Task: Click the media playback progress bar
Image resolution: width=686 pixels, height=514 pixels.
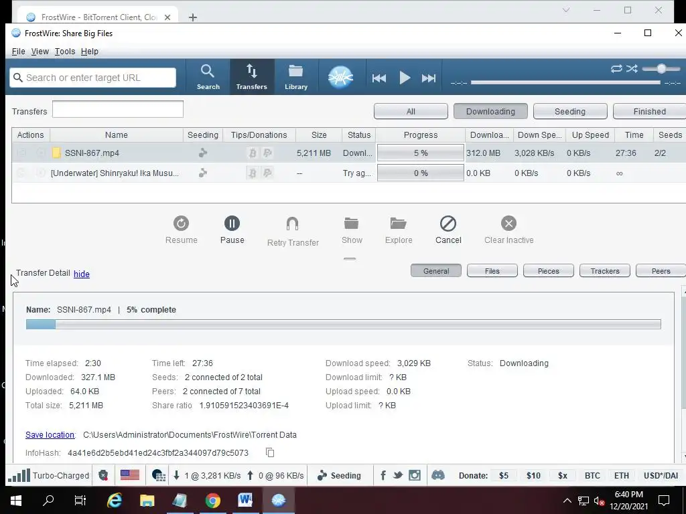Action: point(565,82)
